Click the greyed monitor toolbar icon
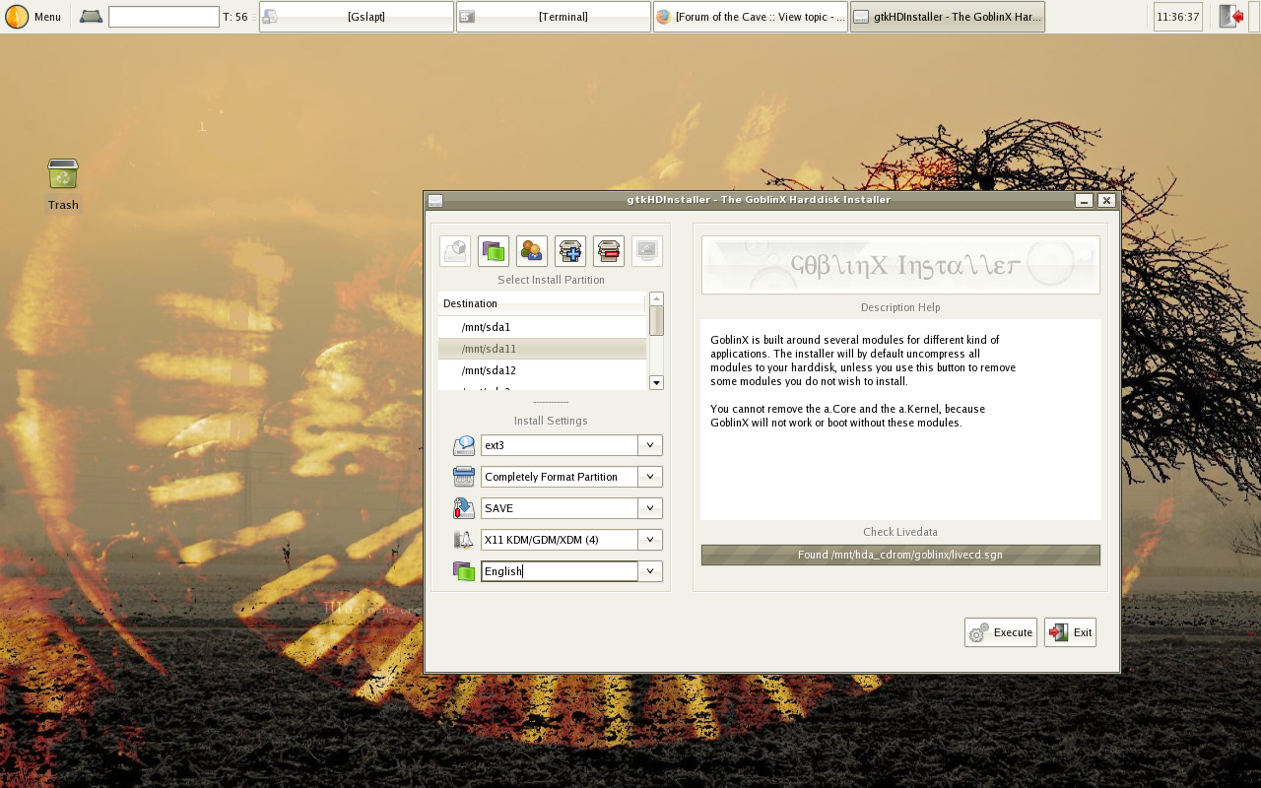Viewport: 1261px width, 788px height. [647, 251]
